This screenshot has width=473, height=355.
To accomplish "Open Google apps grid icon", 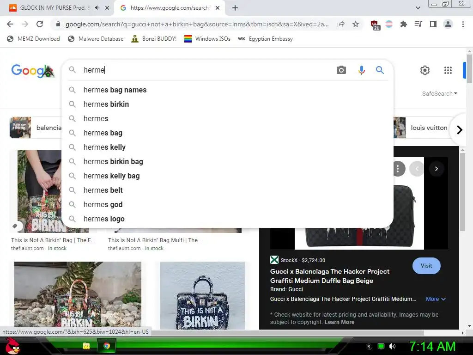I will pos(448,70).
